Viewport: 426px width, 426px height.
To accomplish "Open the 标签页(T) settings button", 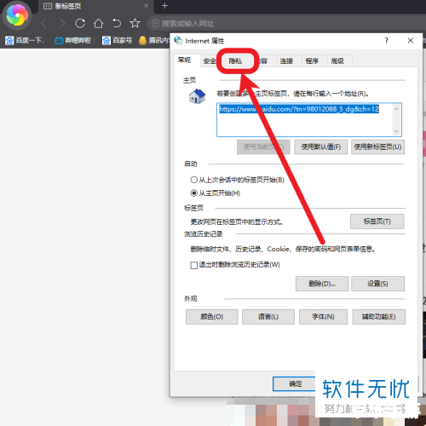I will click(377, 222).
